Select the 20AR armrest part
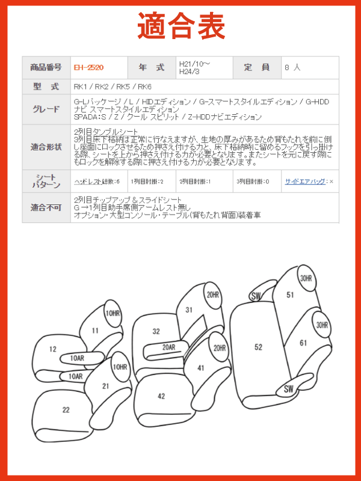This screenshot has width=361, height=481. (168, 348)
